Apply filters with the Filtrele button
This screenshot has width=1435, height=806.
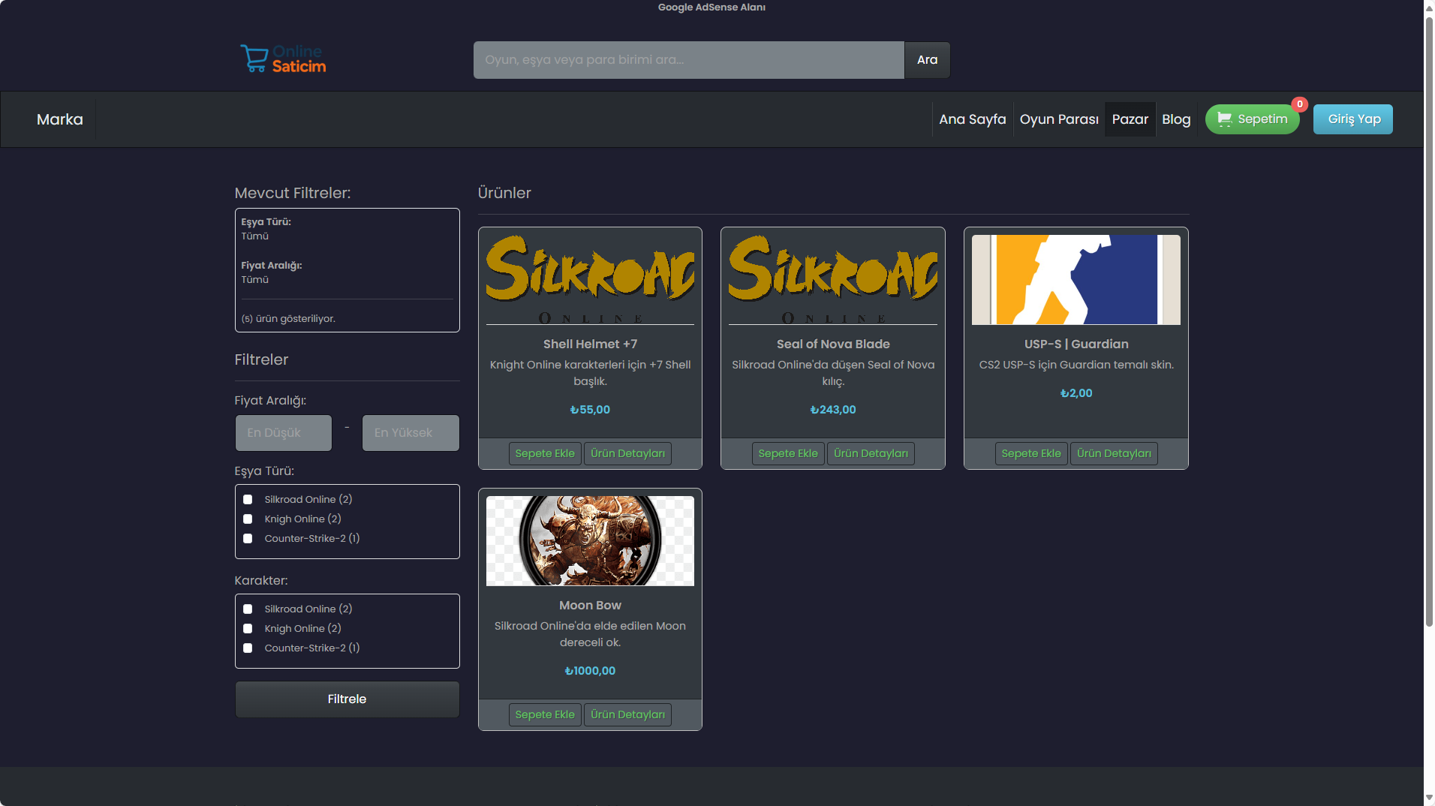347,699
